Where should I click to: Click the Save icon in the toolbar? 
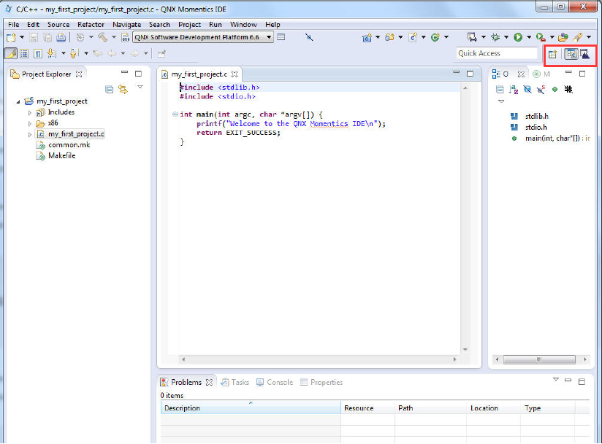tap(34, 37)
